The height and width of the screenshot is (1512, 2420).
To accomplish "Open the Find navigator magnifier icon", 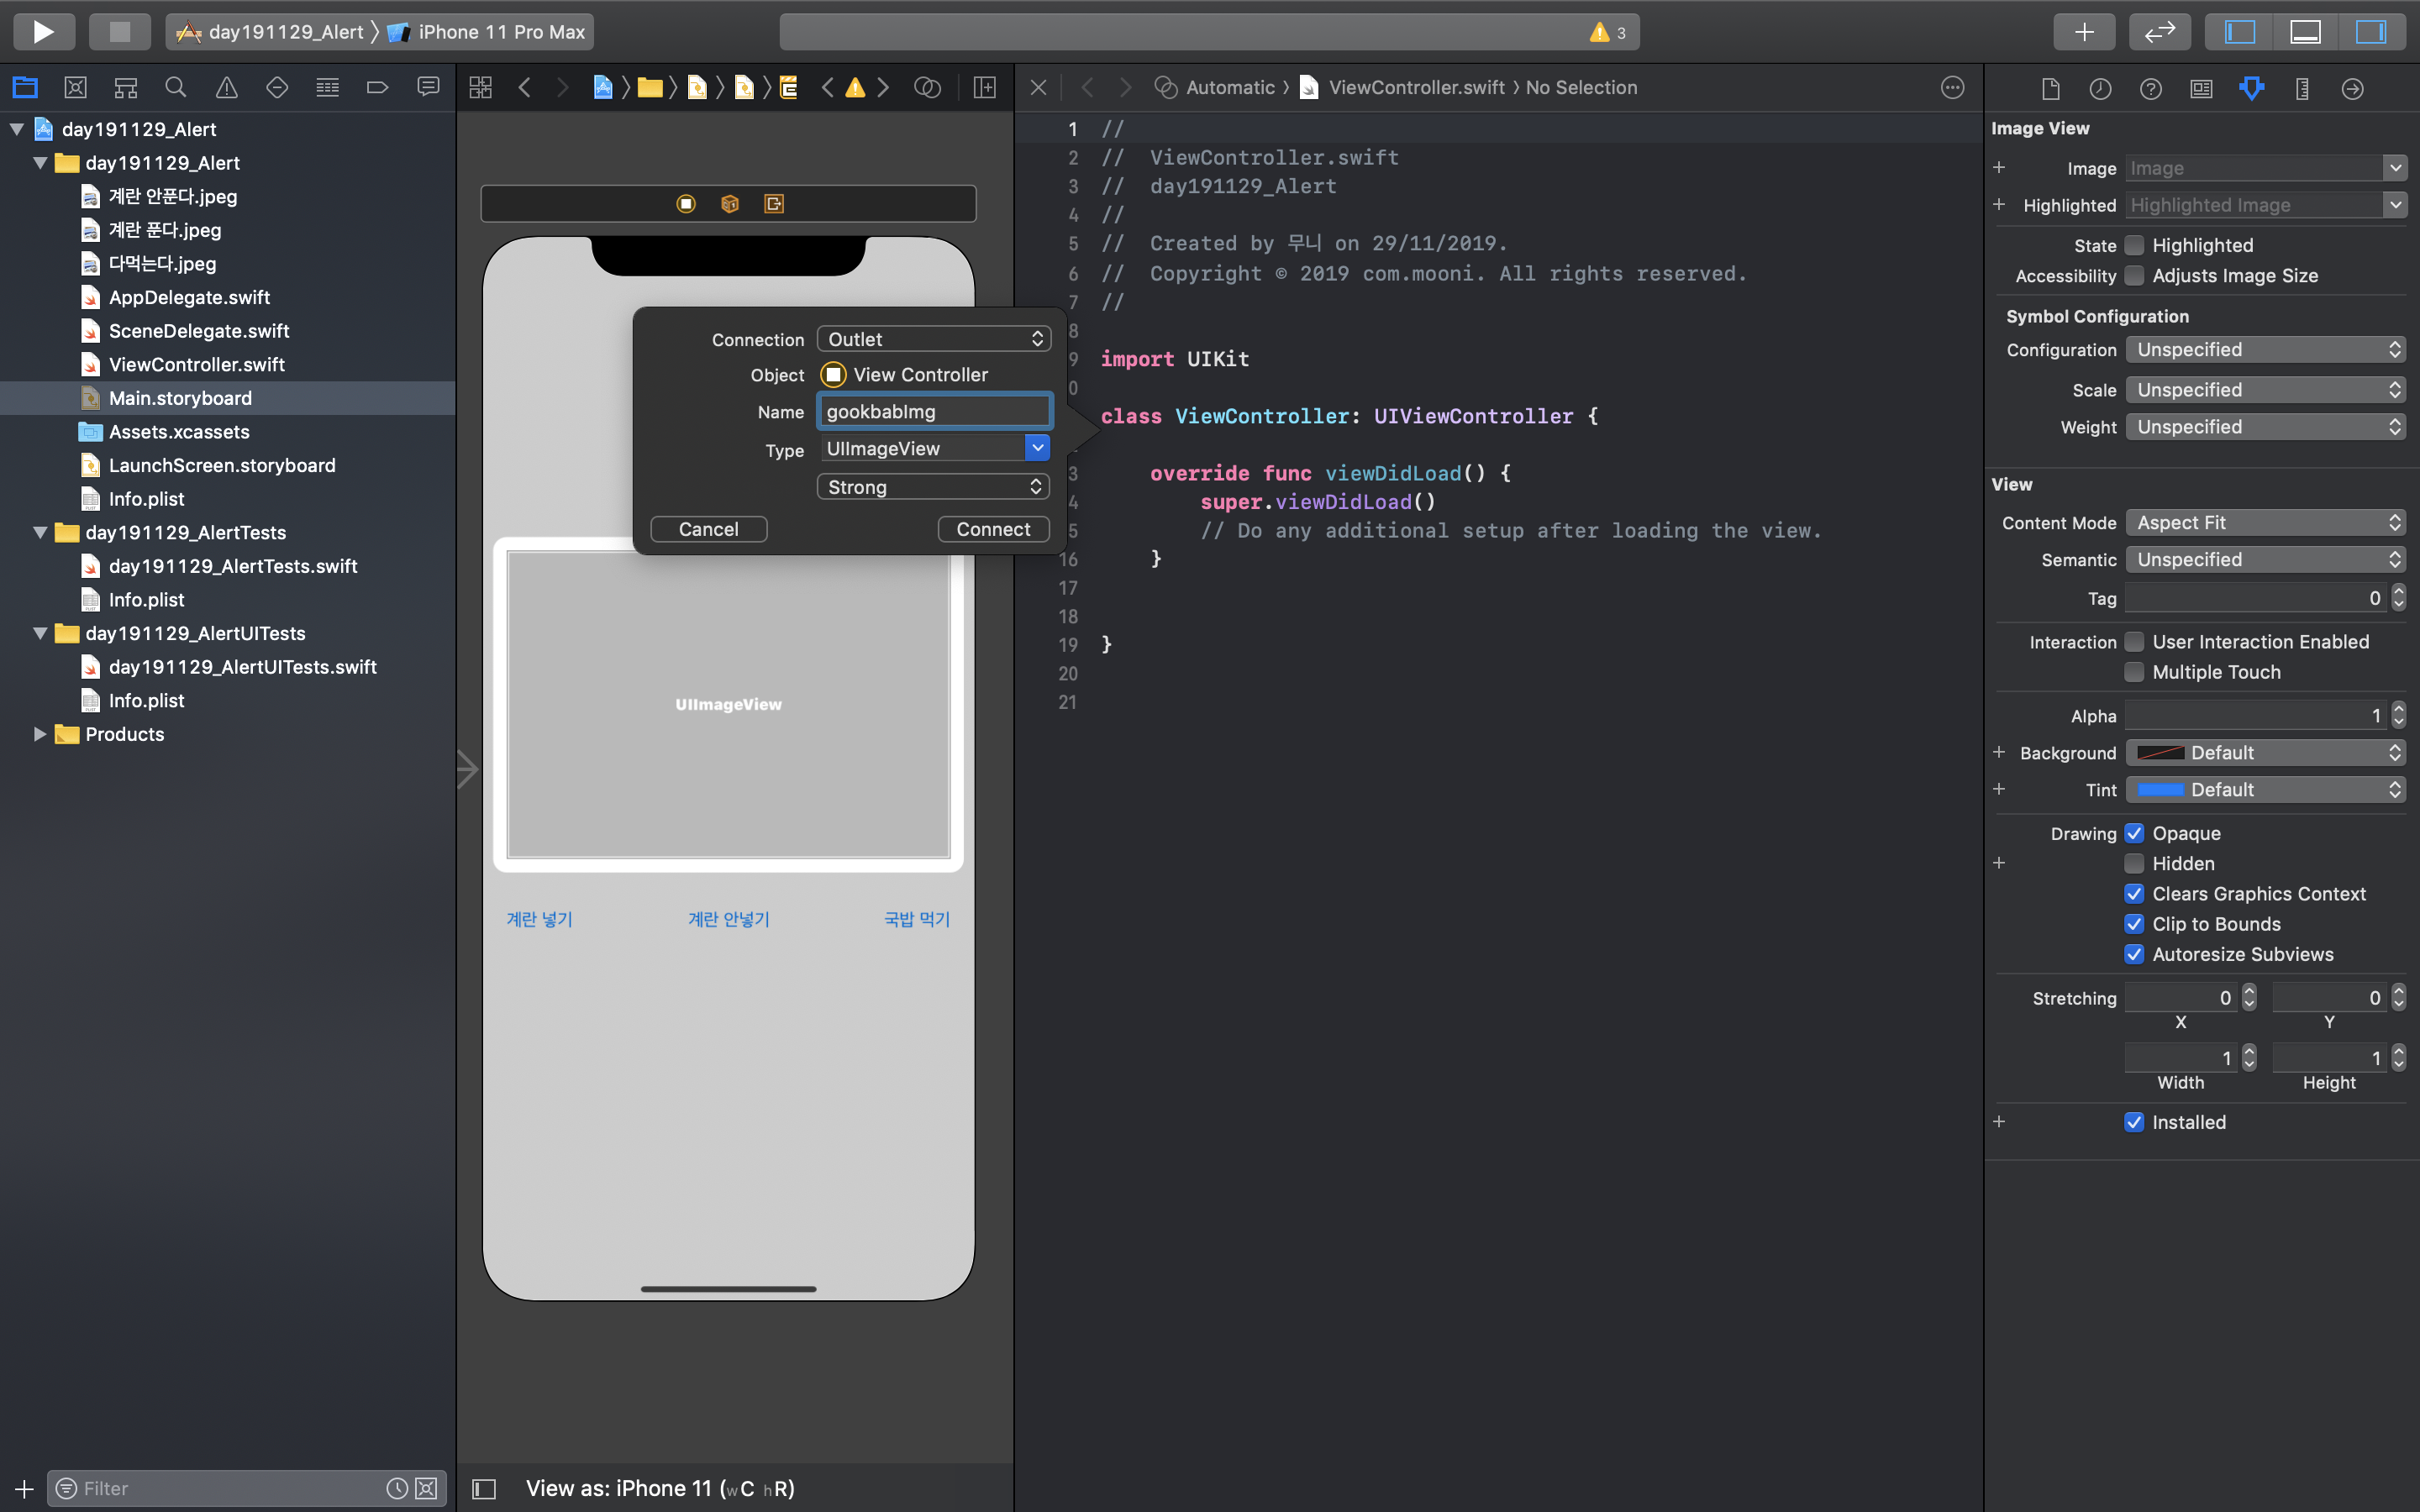I will coord(176,88).
